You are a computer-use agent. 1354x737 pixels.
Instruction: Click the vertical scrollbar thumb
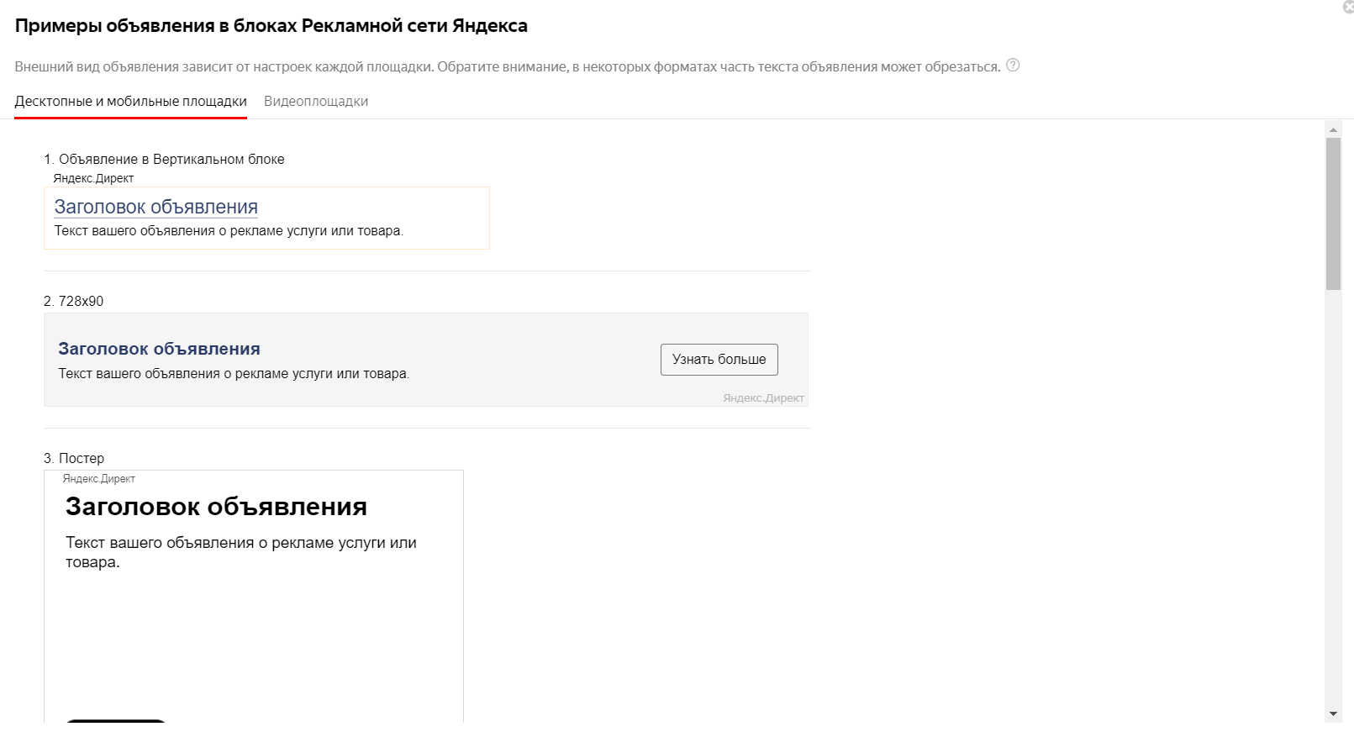pos(1333,213)
